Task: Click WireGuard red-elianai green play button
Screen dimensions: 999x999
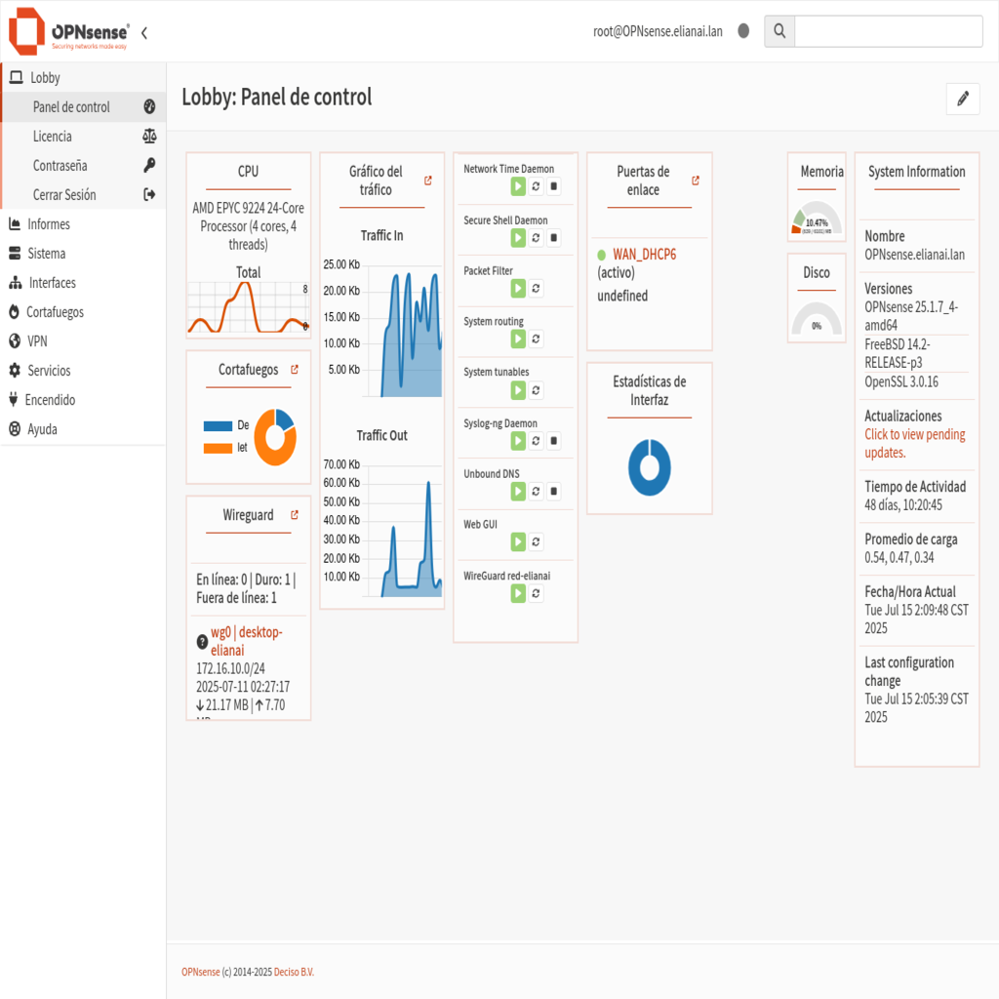Action: pyautogui.click(x=518, y=593)
